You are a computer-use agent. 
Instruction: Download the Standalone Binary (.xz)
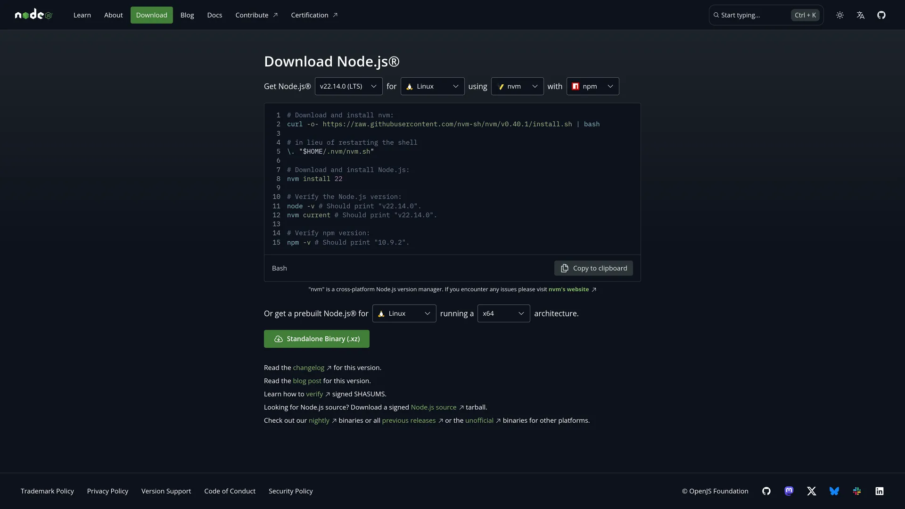[x=317, y=339]
